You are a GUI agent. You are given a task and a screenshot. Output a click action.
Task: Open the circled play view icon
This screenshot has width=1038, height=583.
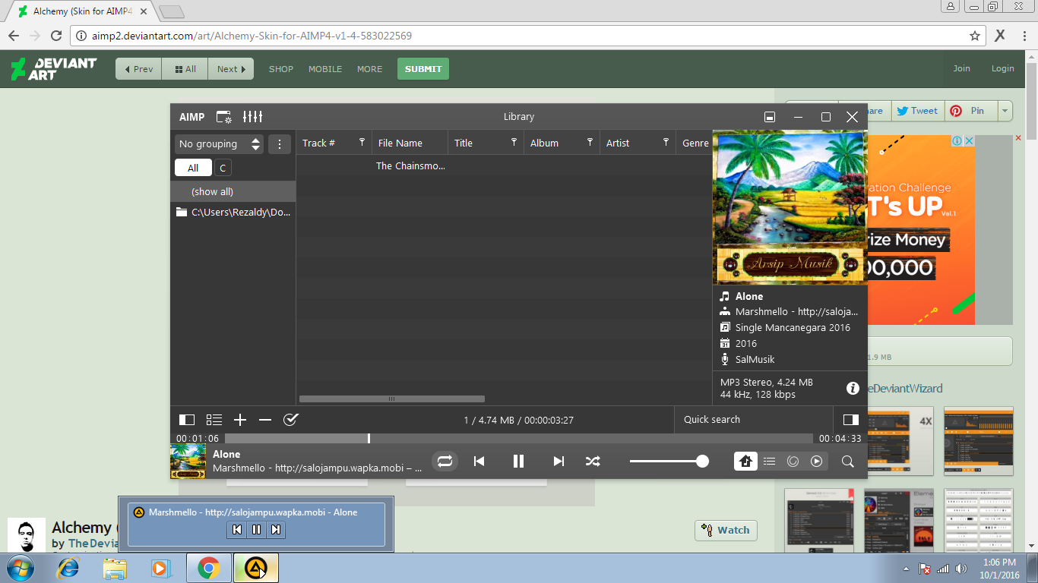tap(817, 461)
